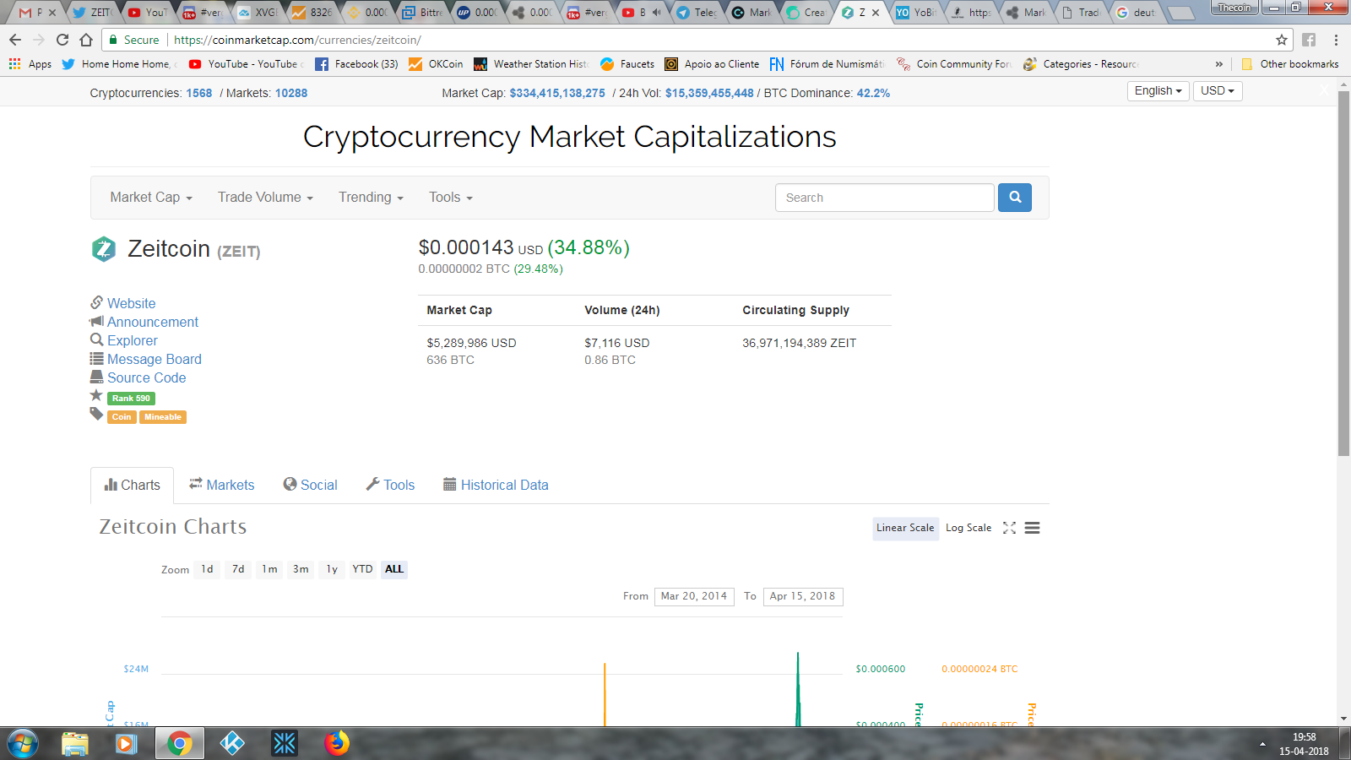Screen dimensions: 1351x760
Task: Open the Tools tab below coin info
Action: pyautogui.click(x=390, y=486)
